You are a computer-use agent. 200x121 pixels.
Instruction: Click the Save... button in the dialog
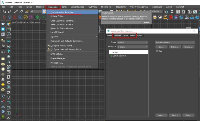point(175,115)
